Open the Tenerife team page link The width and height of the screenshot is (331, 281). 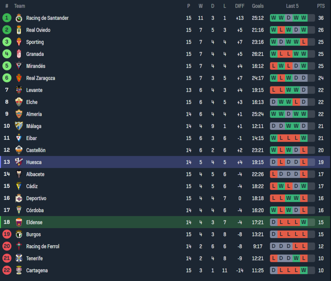(x=34, y=258)
